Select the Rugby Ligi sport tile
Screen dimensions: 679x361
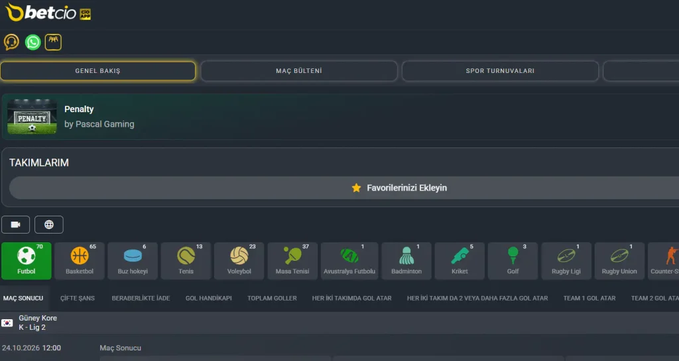point(566,260)
